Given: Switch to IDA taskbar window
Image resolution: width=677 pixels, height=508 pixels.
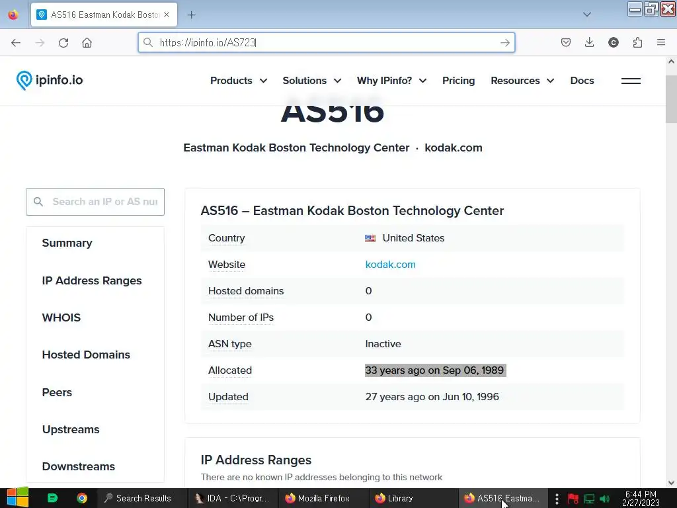Looking at the screenshot, I should tap(233, 498).
